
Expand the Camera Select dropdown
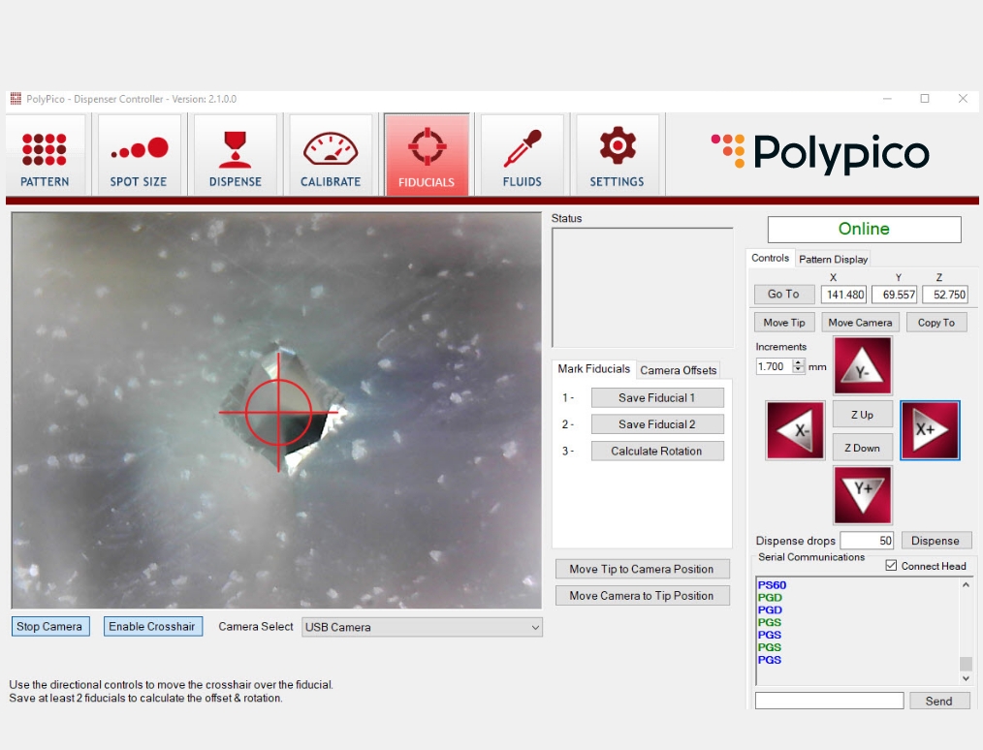click(422, 627)
